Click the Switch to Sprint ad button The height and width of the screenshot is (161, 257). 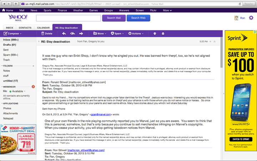pos(241,139)
